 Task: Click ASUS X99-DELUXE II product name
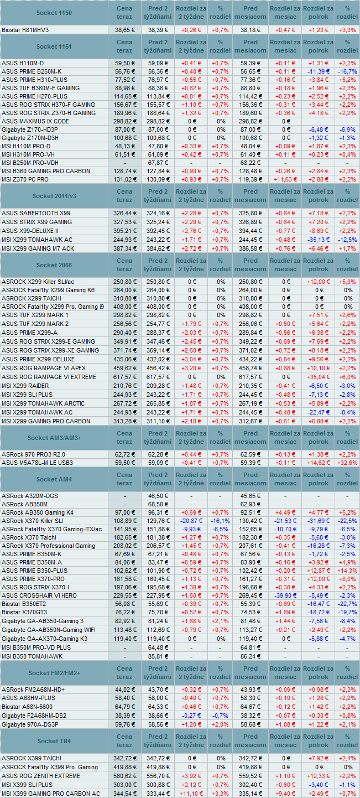pyautogui.click(x=30, y=230)
